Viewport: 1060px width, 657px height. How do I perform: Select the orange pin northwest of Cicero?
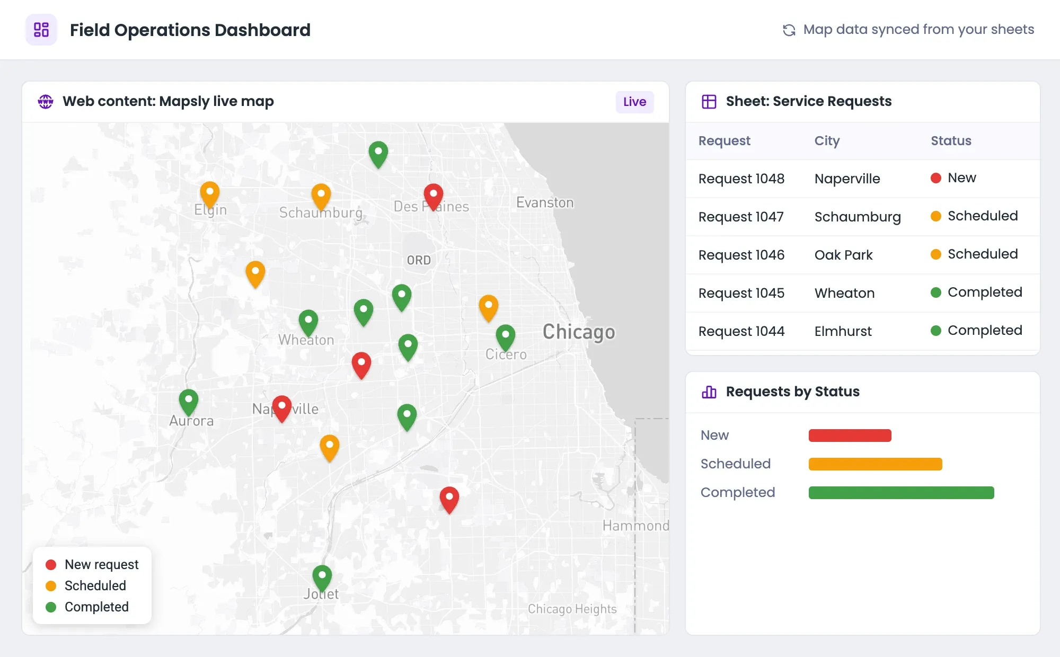[x=489, y=308]
